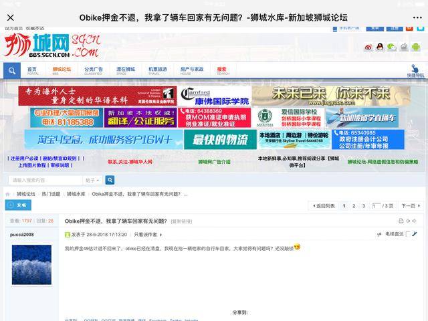Image resolution: width=428 pixels, height=321 pixels.
Task: Click the search input field 请输入搜索内容
Action: tap(45, 180)
